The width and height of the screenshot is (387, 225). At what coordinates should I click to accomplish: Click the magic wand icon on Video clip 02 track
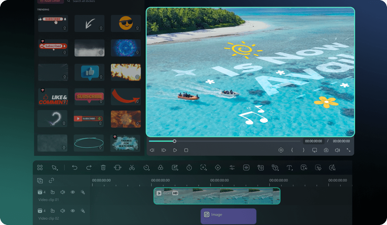pos(83,211)
